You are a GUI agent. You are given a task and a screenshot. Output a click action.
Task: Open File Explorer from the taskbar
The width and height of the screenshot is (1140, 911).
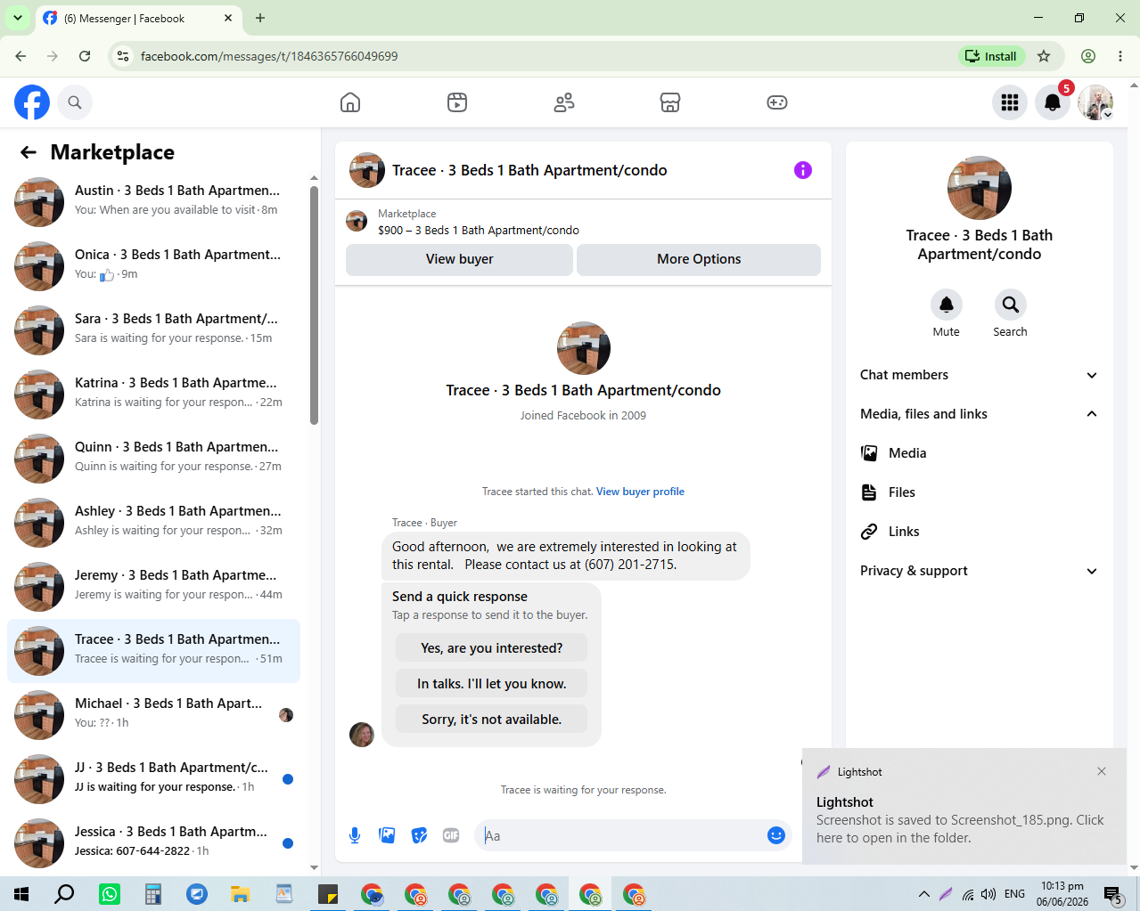coord(241,894)
